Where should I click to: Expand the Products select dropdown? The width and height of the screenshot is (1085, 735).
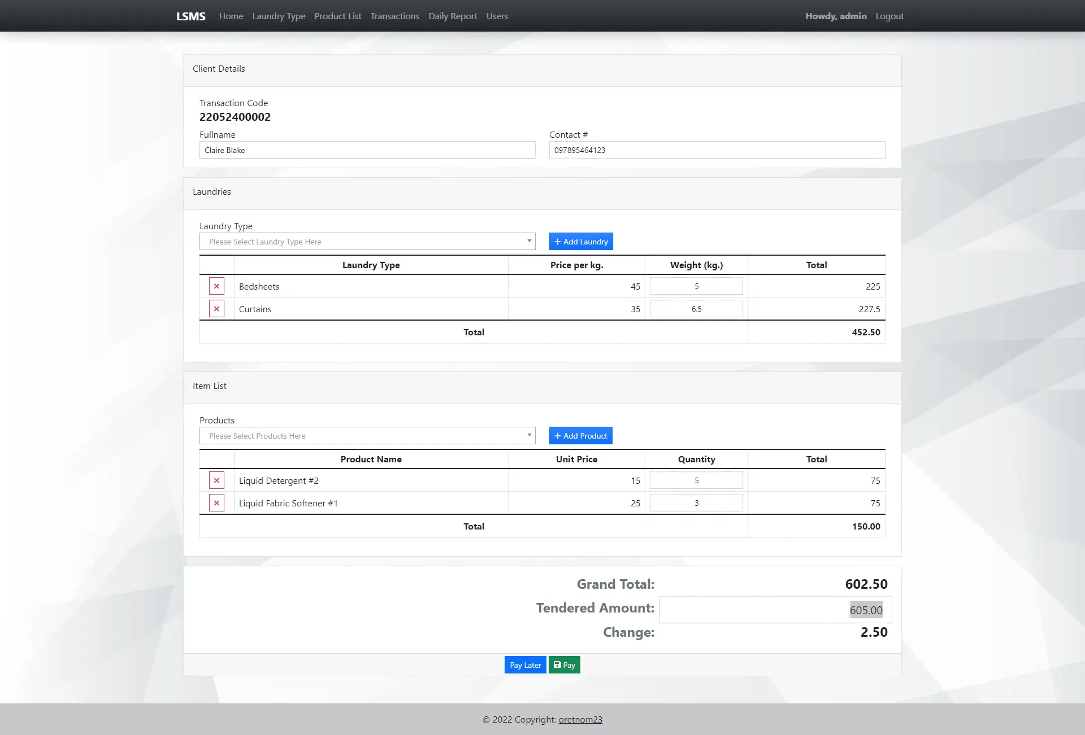[x=367, y=436]
